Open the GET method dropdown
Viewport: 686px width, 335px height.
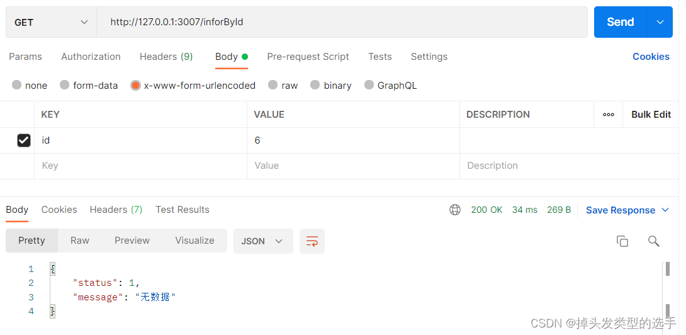tap(51, 22)
